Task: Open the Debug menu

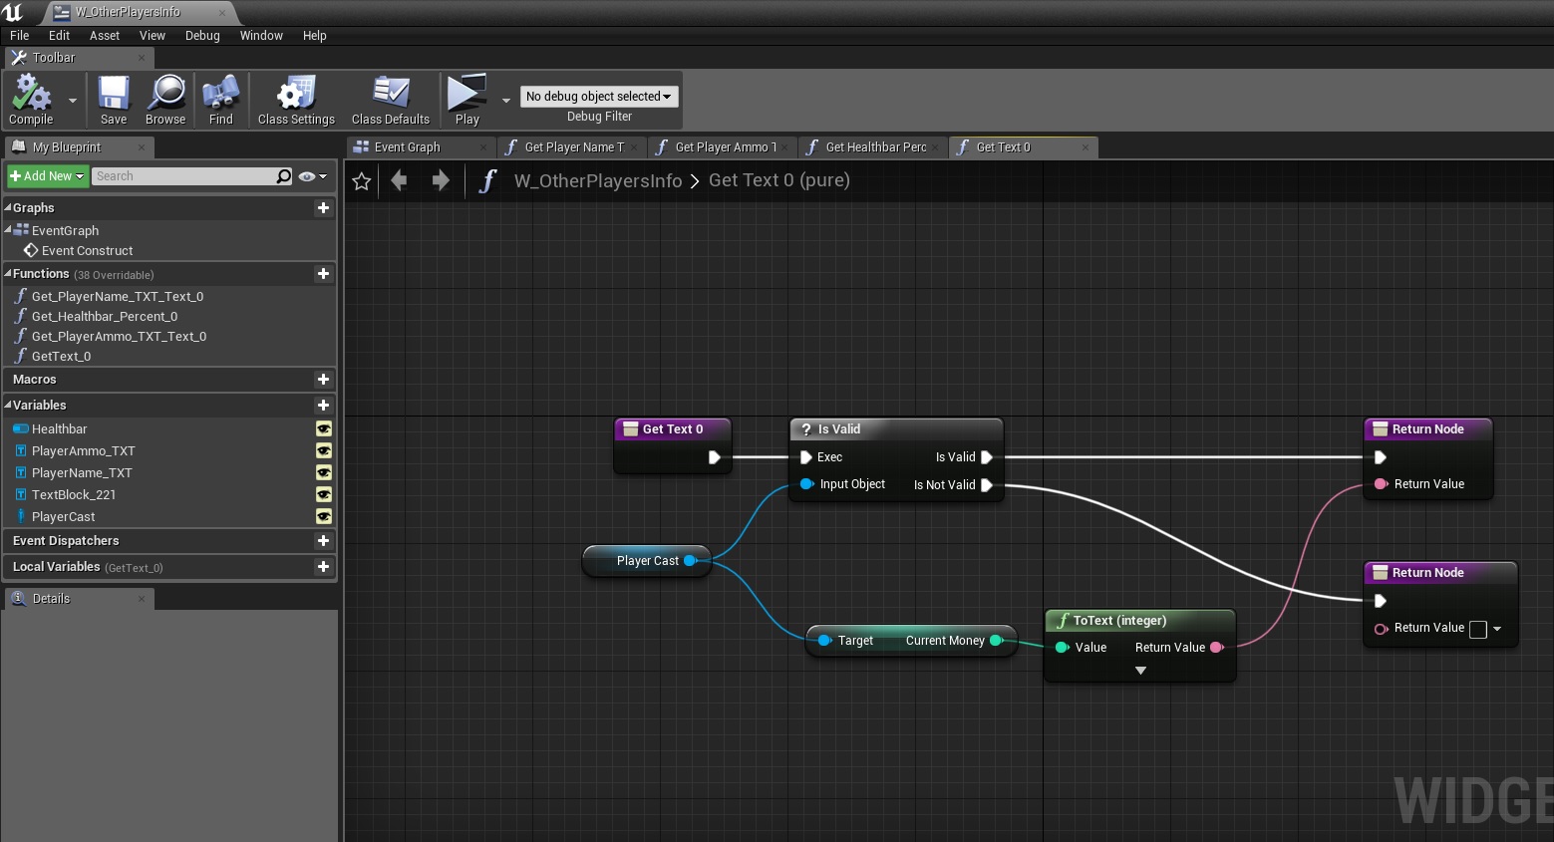Action: pyautogui.click(x=202, y=36)
